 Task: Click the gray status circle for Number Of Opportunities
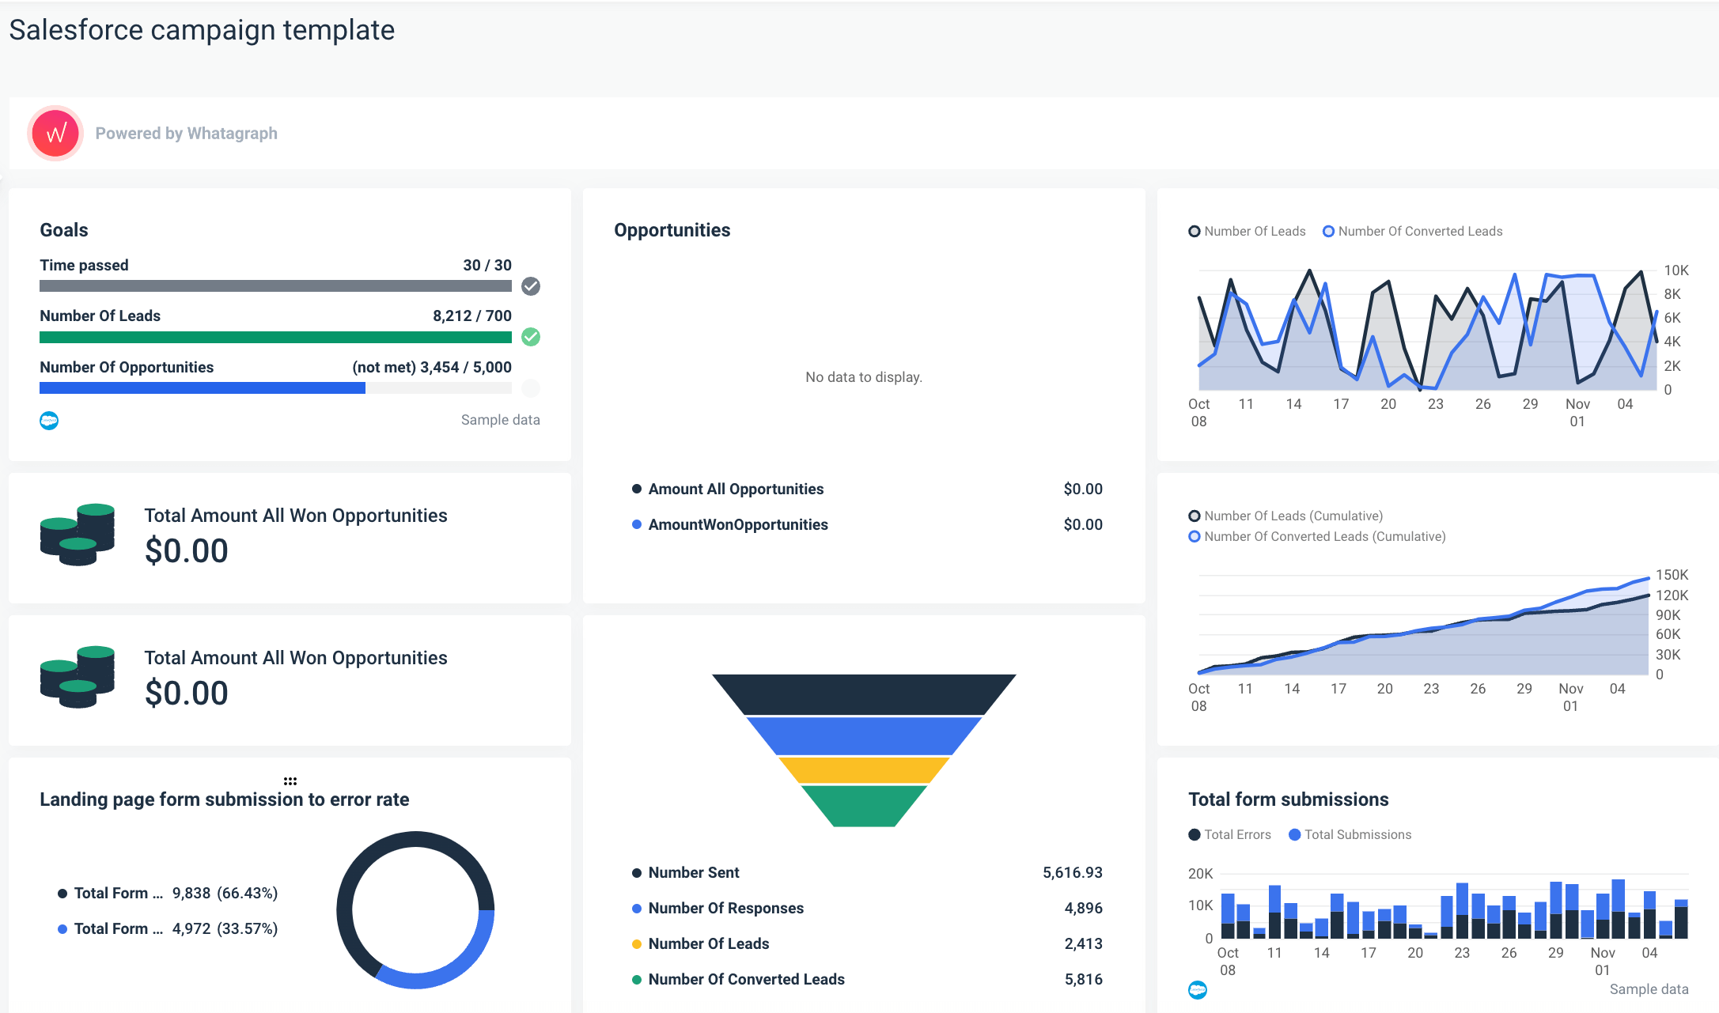pos(530,388)
